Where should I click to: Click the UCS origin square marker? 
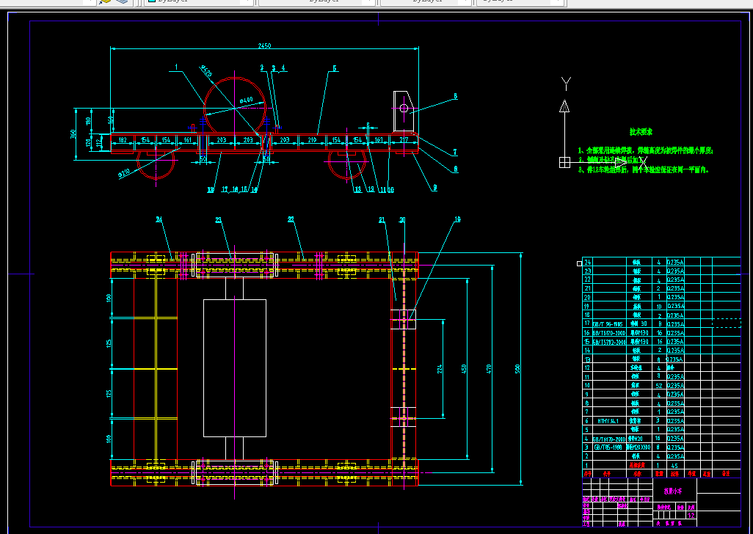(565, 163)
